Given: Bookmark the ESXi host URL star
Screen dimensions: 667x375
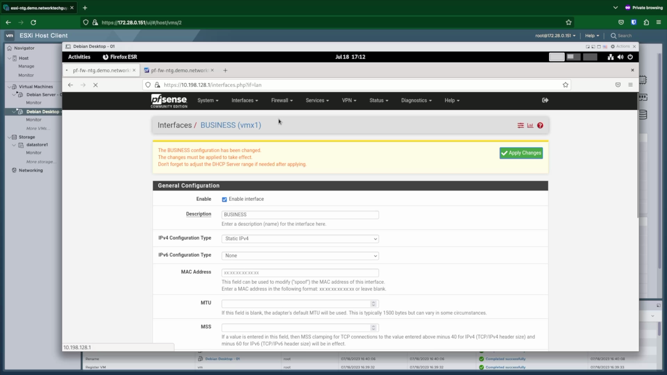Looking at the screenshot, I should [569, 23].
